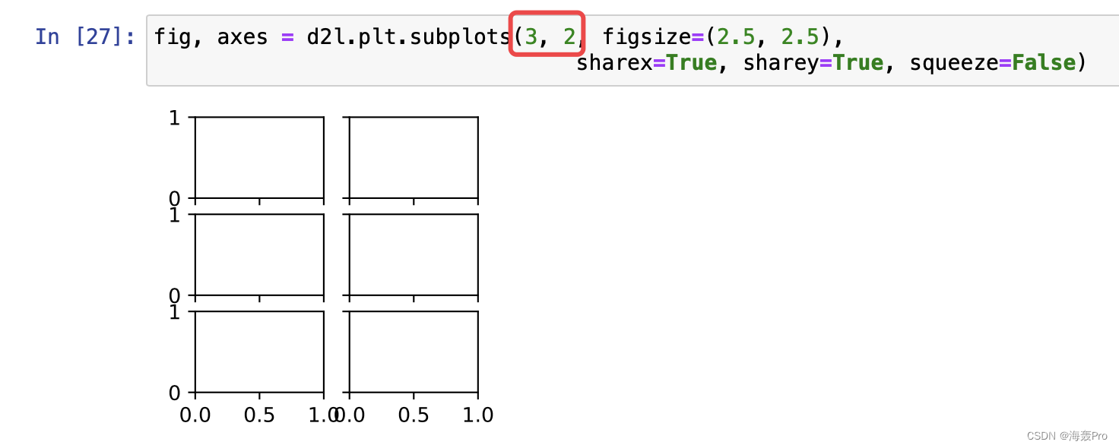The height and width of the screenshot is (448, 1119).
Task: Click the bottom-right subplot in the figure
Action: coord(414,352)
